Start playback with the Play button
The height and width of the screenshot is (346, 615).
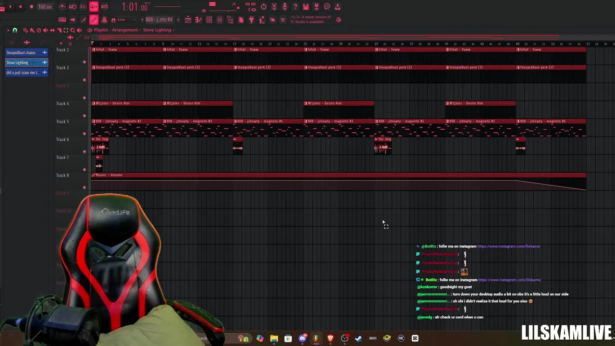click(11, 7)
